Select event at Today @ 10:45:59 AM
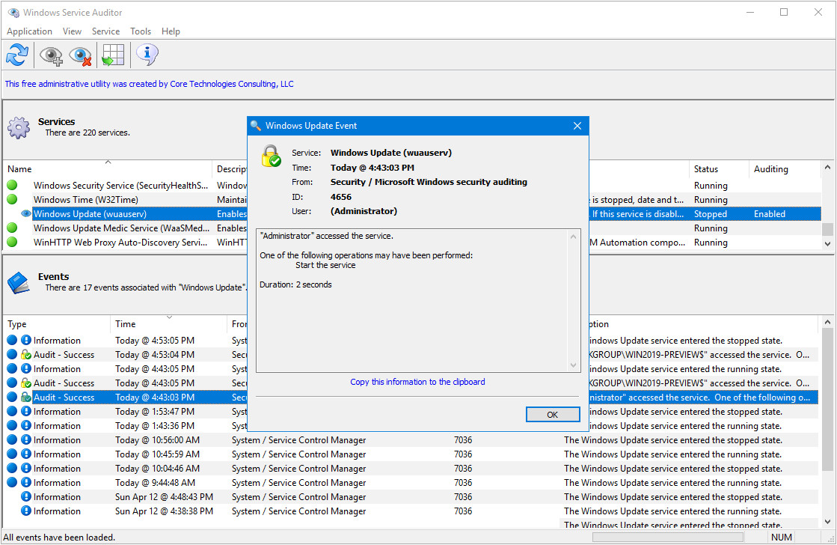This screenshot has height=545, width=837. click(412, 454)
